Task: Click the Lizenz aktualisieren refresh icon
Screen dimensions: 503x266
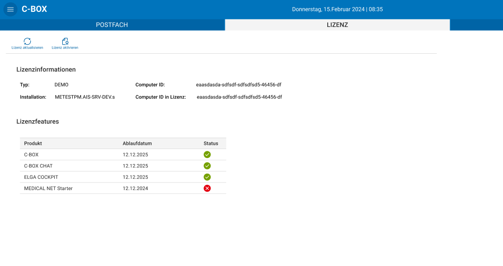Action: click(x=27, y=41)
